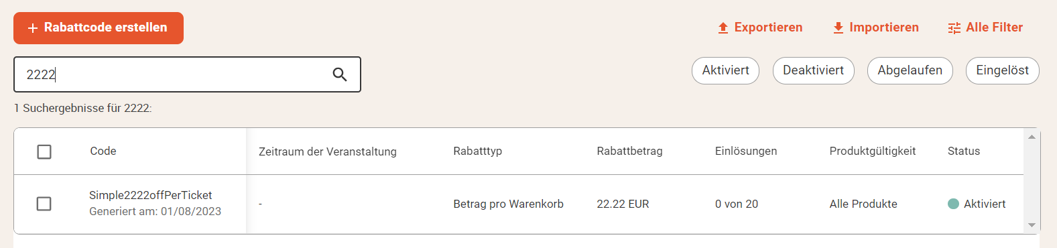Filter by Abgelaufen status
The width and height of the screenshot is (1057, 248).
point(910,70)
